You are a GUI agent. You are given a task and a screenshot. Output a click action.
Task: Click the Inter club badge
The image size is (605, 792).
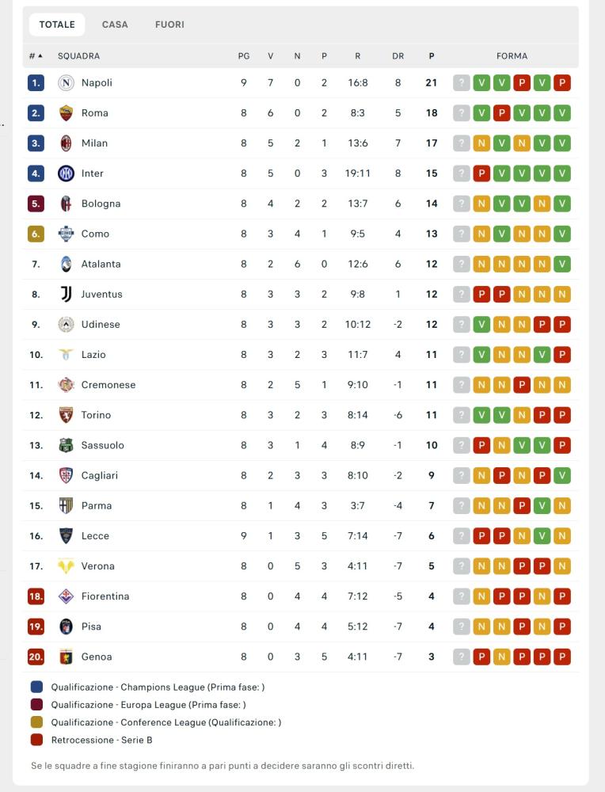(67, 173)
